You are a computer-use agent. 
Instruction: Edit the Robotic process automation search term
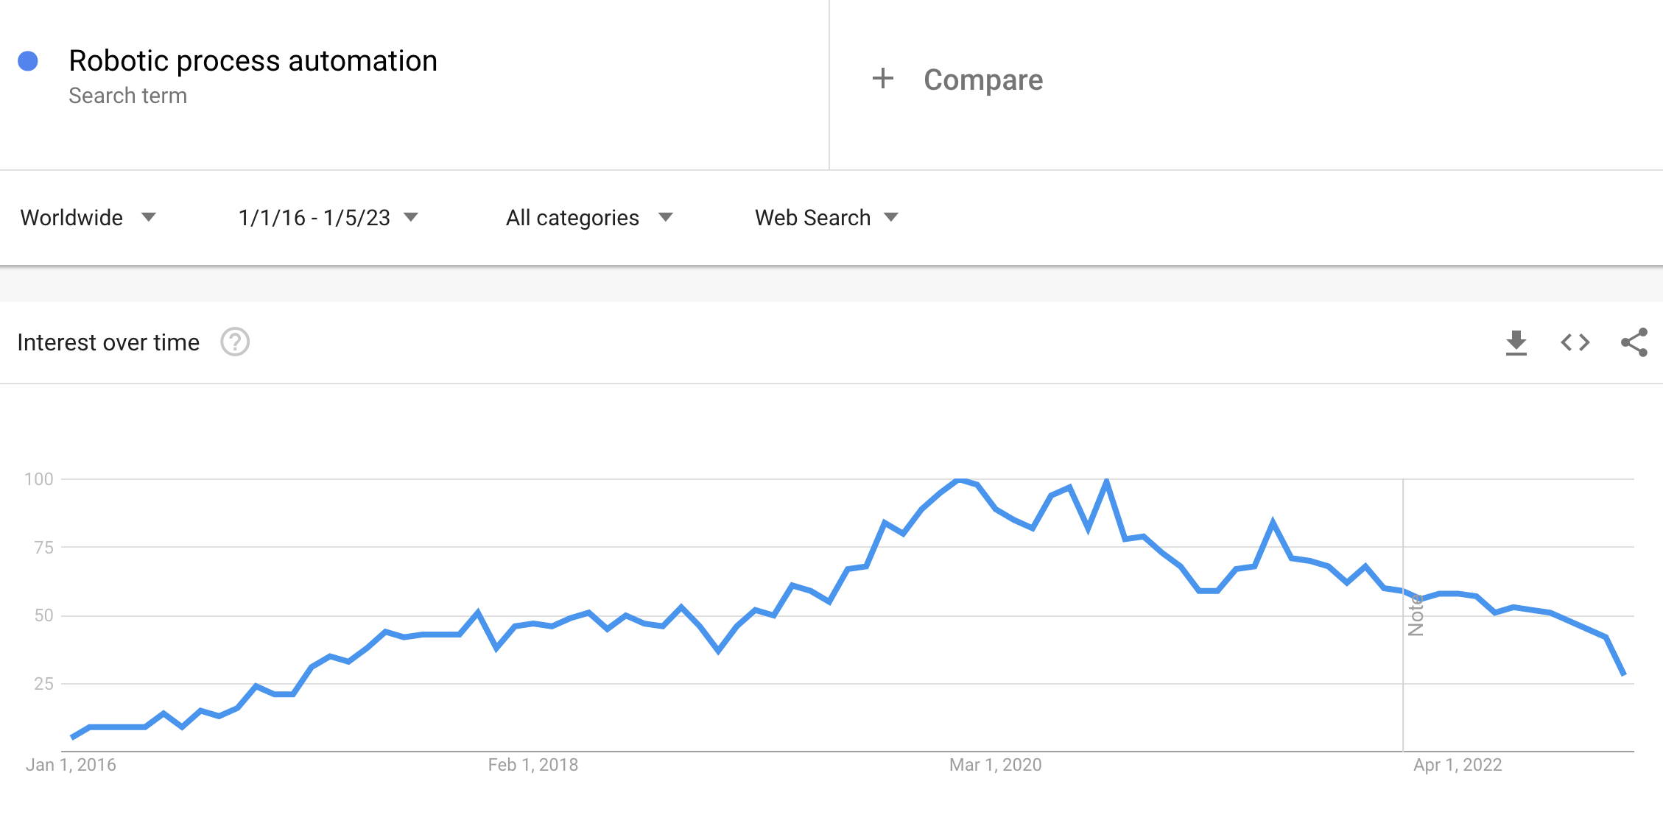(253, 61)
